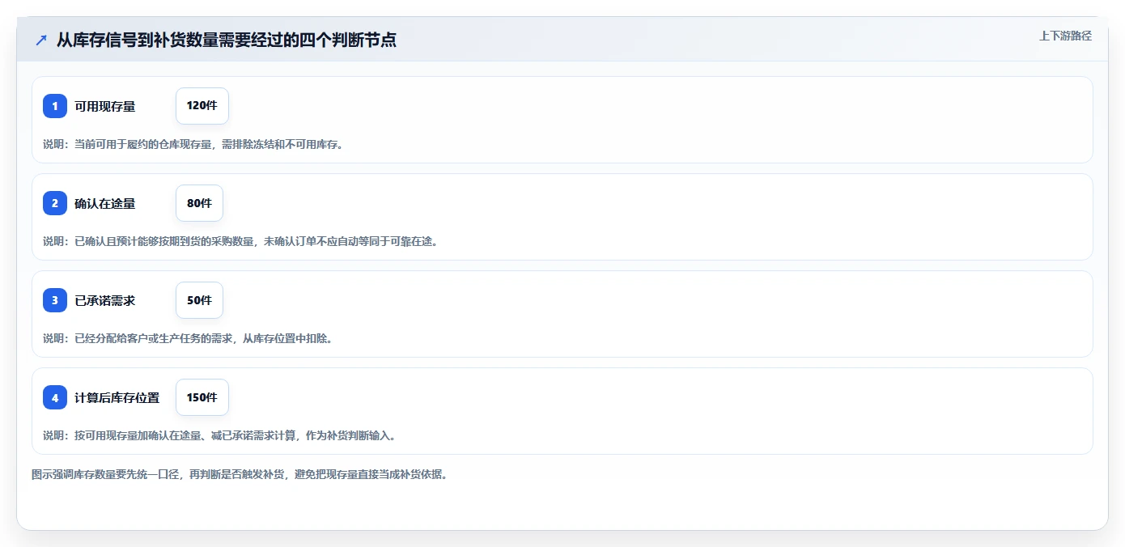Click the 80件 value chip

point(199,203)
